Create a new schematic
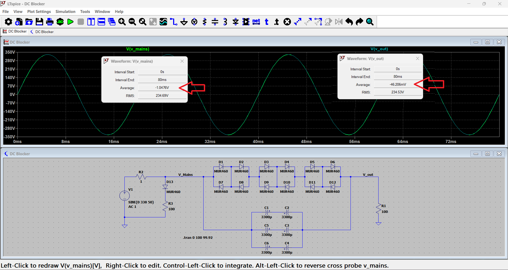This screenshot has width=508, height=270. tap(19, 22)
